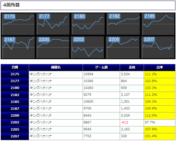Click the 台番 column header
The width and height of the screenshot is (176, 141).
coord(15,68)
